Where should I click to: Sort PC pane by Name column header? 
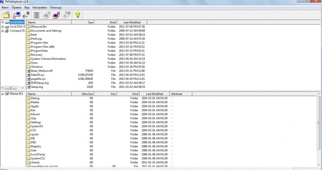point(49,22)
